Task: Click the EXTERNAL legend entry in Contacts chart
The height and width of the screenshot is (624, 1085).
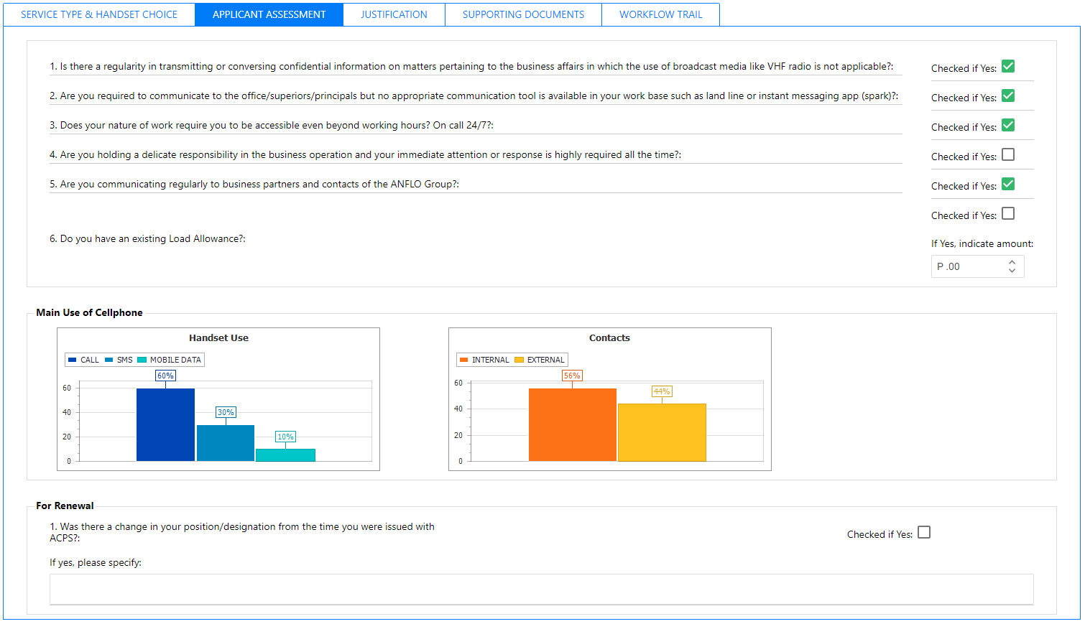Action: click(539, 359)
